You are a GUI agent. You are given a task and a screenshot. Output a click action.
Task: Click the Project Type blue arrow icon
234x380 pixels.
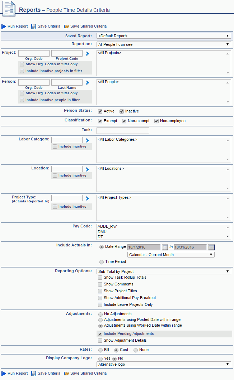[x=87, y=198]
